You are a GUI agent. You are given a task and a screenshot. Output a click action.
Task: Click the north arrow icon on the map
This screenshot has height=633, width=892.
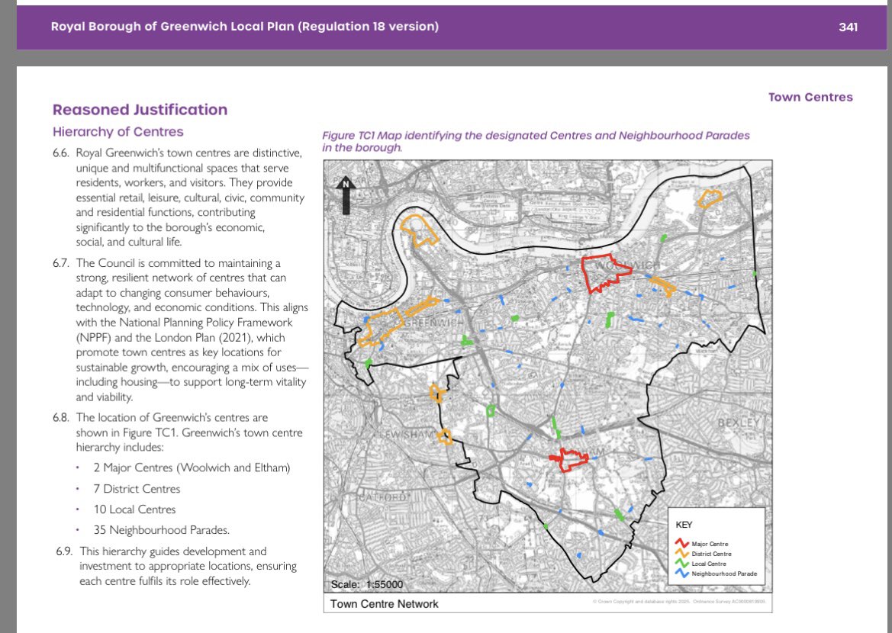[x=346, y=195]
